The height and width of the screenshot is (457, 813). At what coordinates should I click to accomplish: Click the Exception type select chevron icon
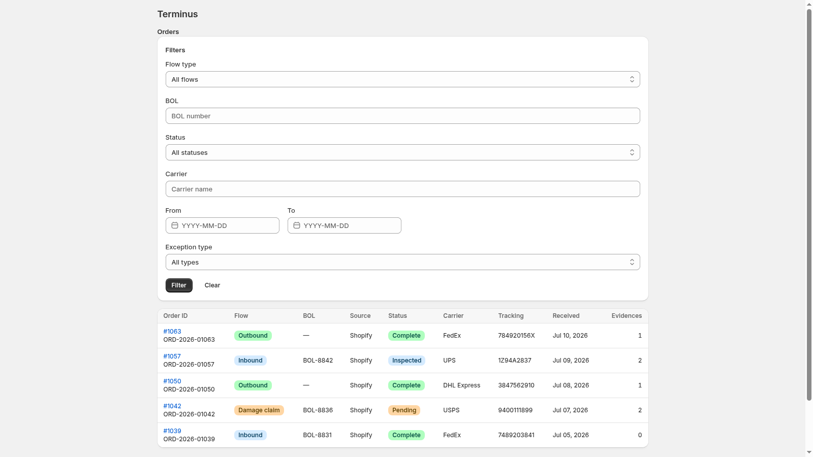632,262
